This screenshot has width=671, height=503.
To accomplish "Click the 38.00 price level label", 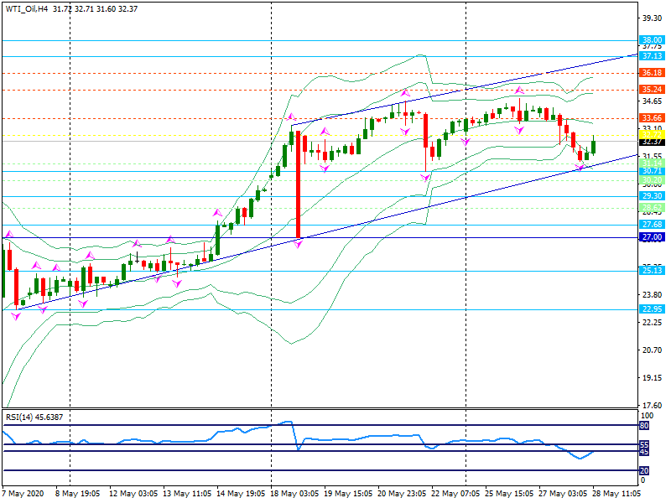I will 652,39.
